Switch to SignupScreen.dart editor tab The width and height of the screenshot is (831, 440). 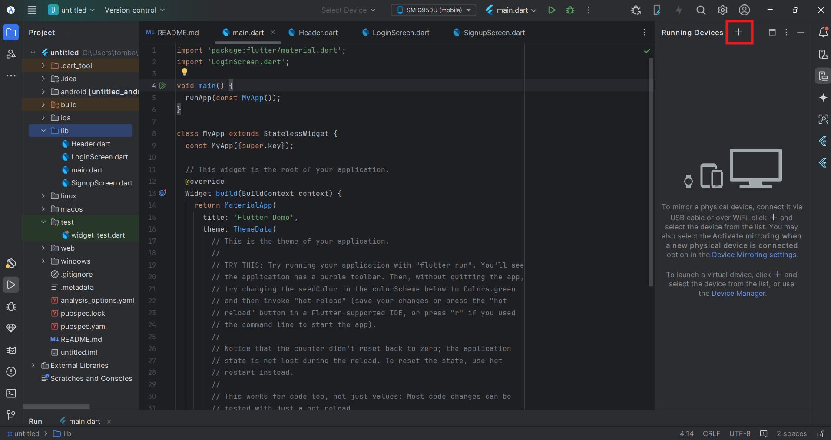click(489, 33)
